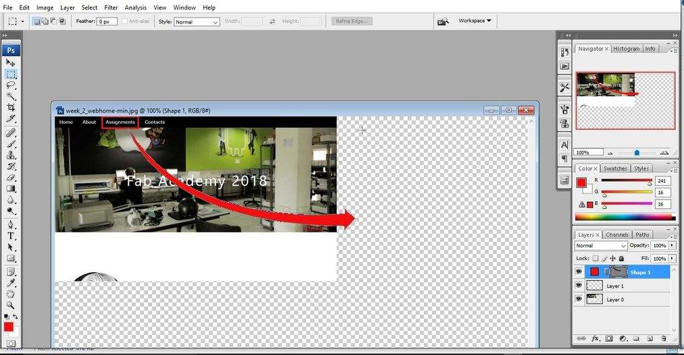Select the Rectangular Marquee tool in toolbox
684x355 pixels.
11,74
